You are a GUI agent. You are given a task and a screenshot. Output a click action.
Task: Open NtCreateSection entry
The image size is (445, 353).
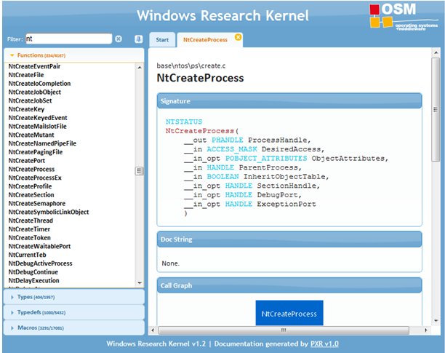[x=31, y=195]
